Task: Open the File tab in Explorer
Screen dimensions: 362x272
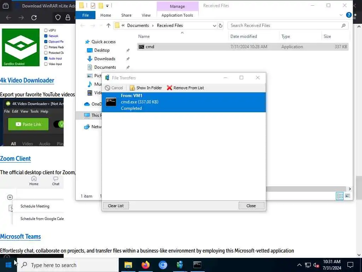Action: [86, 15]
